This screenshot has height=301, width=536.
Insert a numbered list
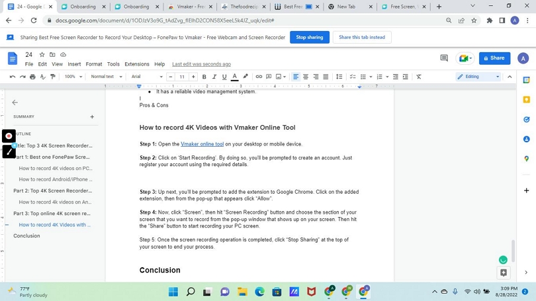(x=379, y=77)
